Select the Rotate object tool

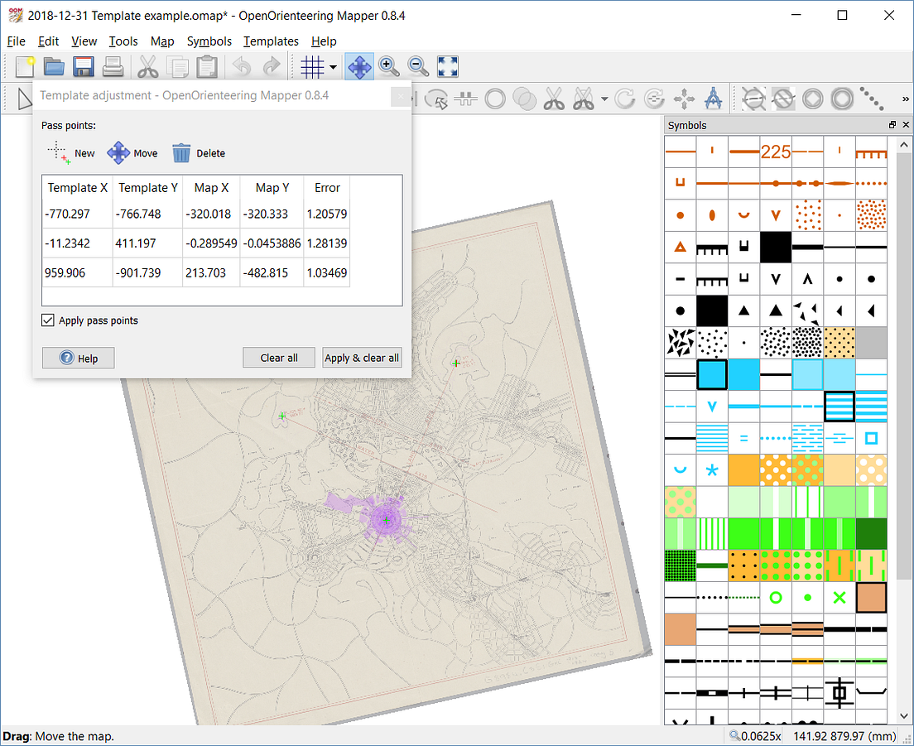tap(626, 99)
